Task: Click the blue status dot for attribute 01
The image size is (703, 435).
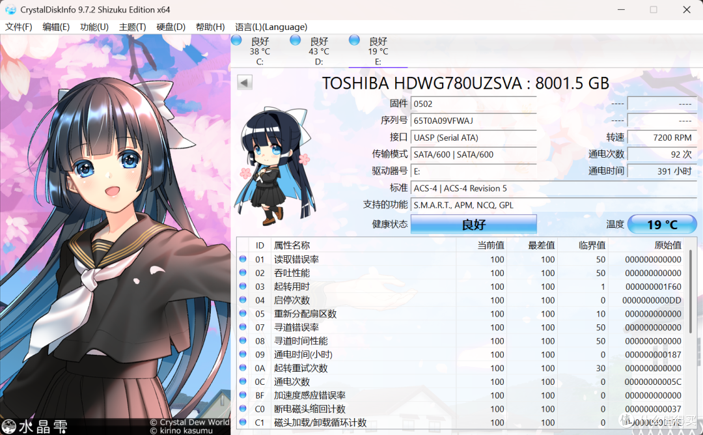Action: point(243,259)
